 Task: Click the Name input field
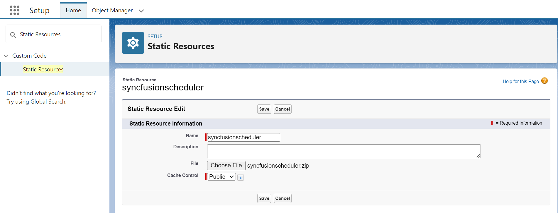click(243, 137)
